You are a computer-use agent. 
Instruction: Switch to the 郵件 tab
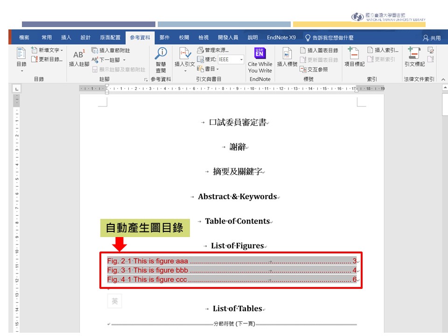click(165, 37)
